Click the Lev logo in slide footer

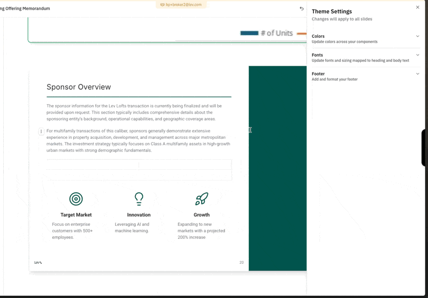pos(38,263)
